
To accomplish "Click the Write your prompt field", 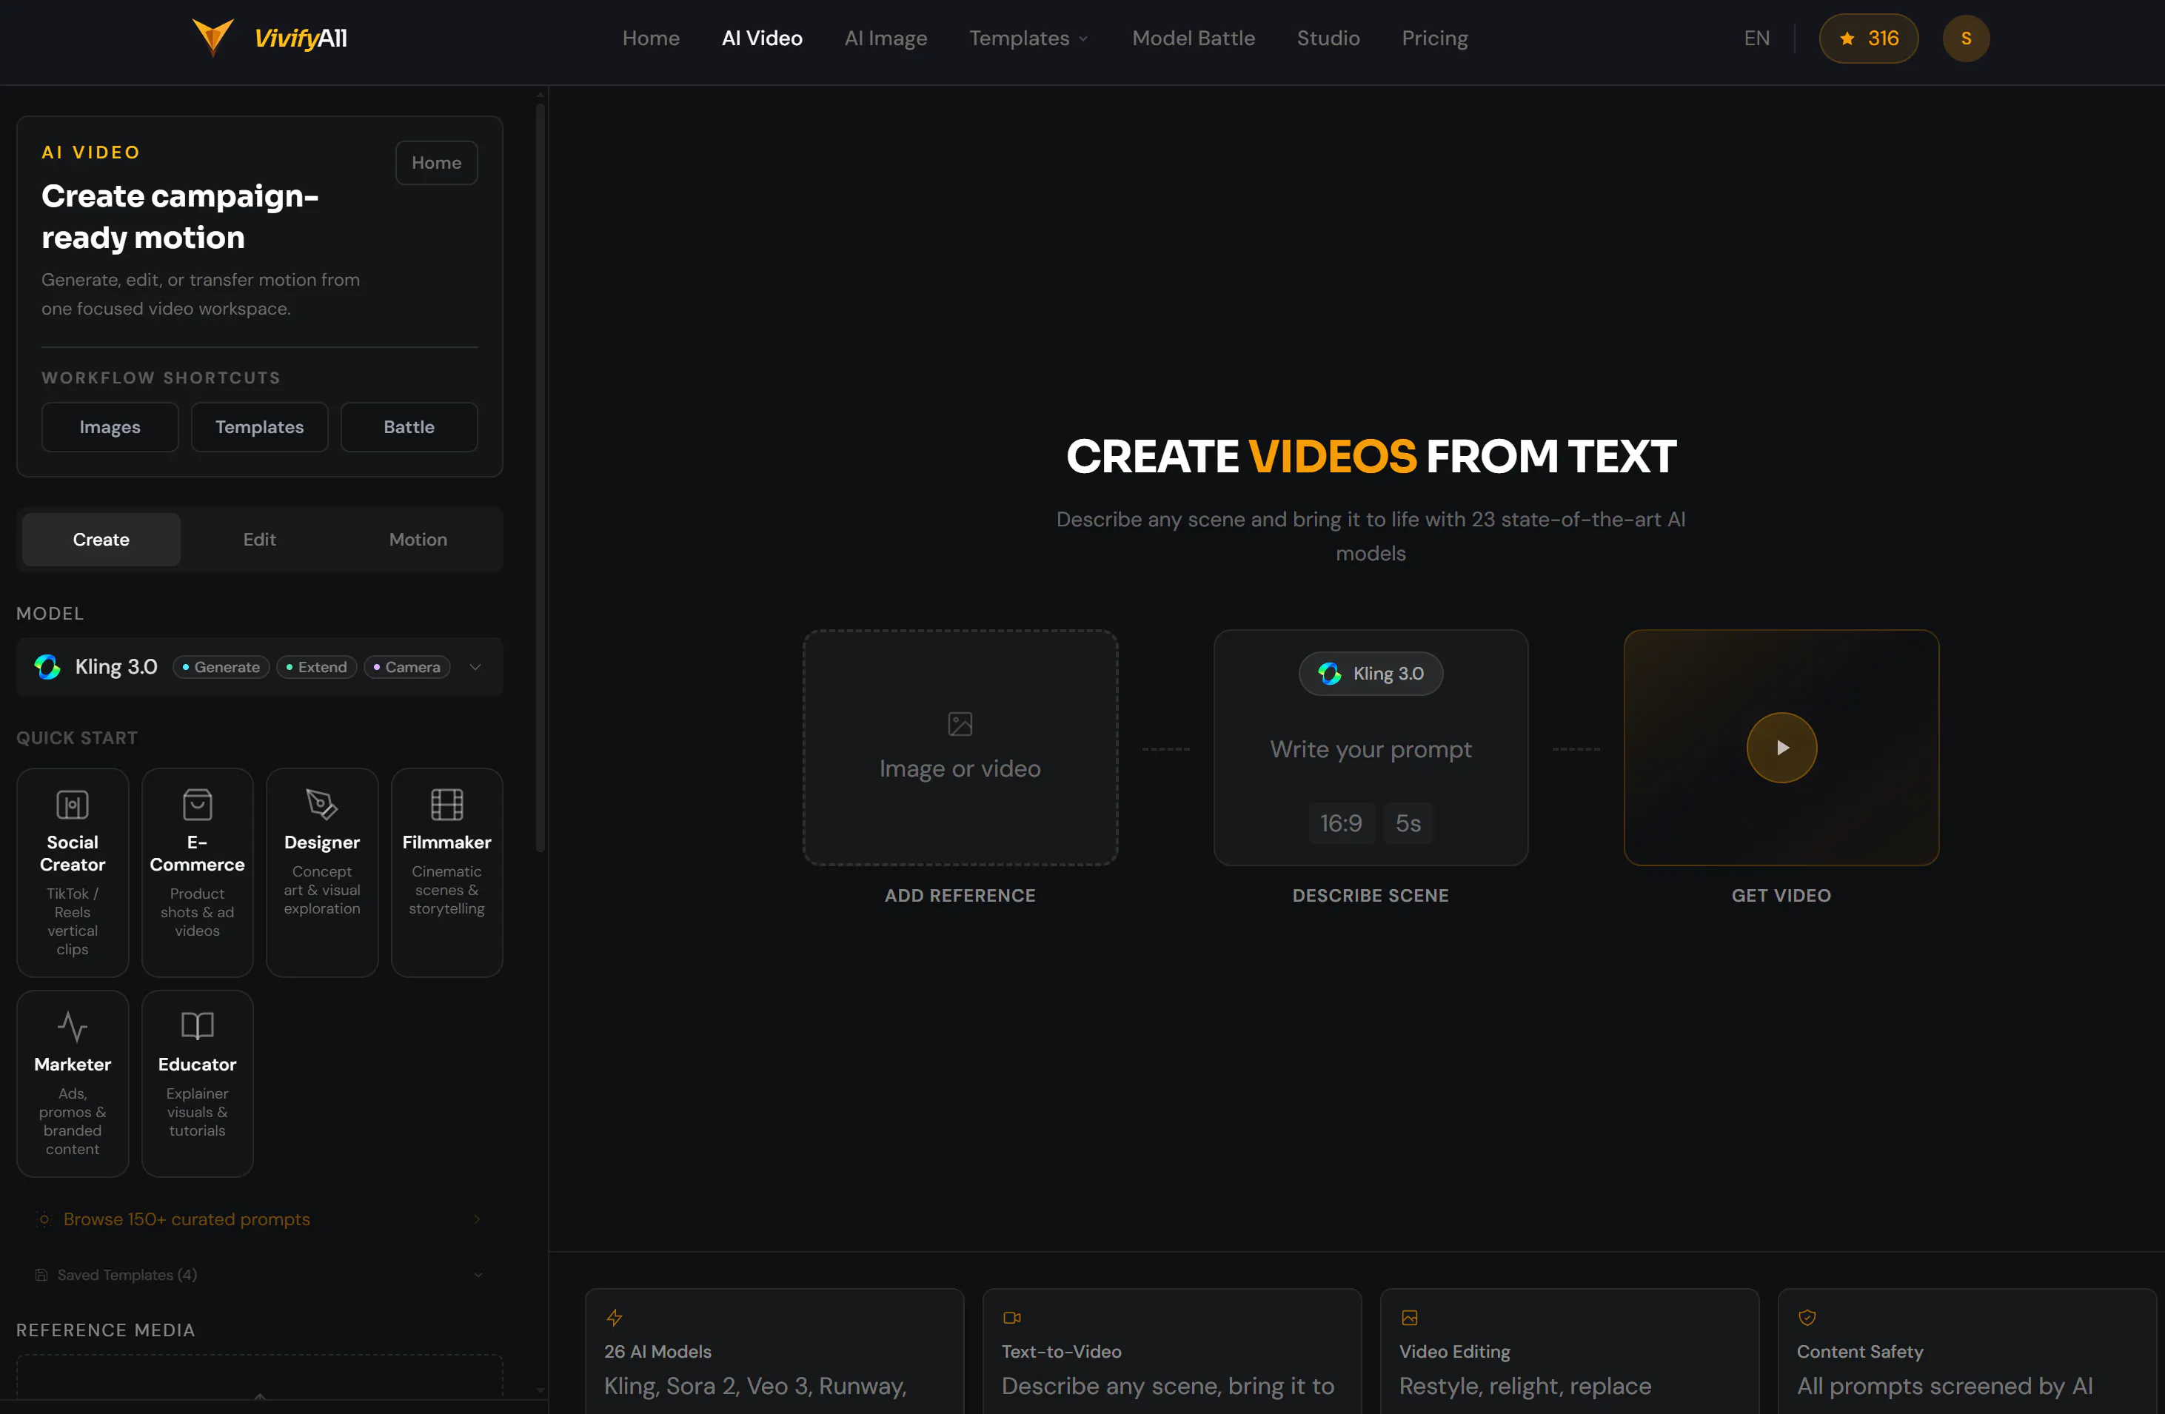I will click(1371, 749).
